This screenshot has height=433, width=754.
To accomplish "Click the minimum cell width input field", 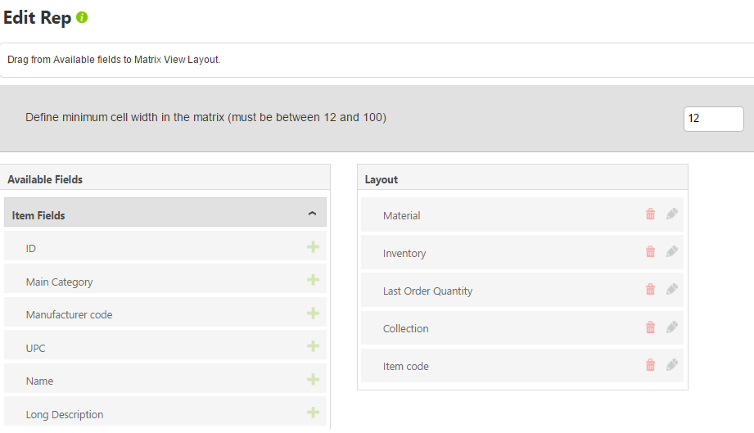I will click(714, 119).
